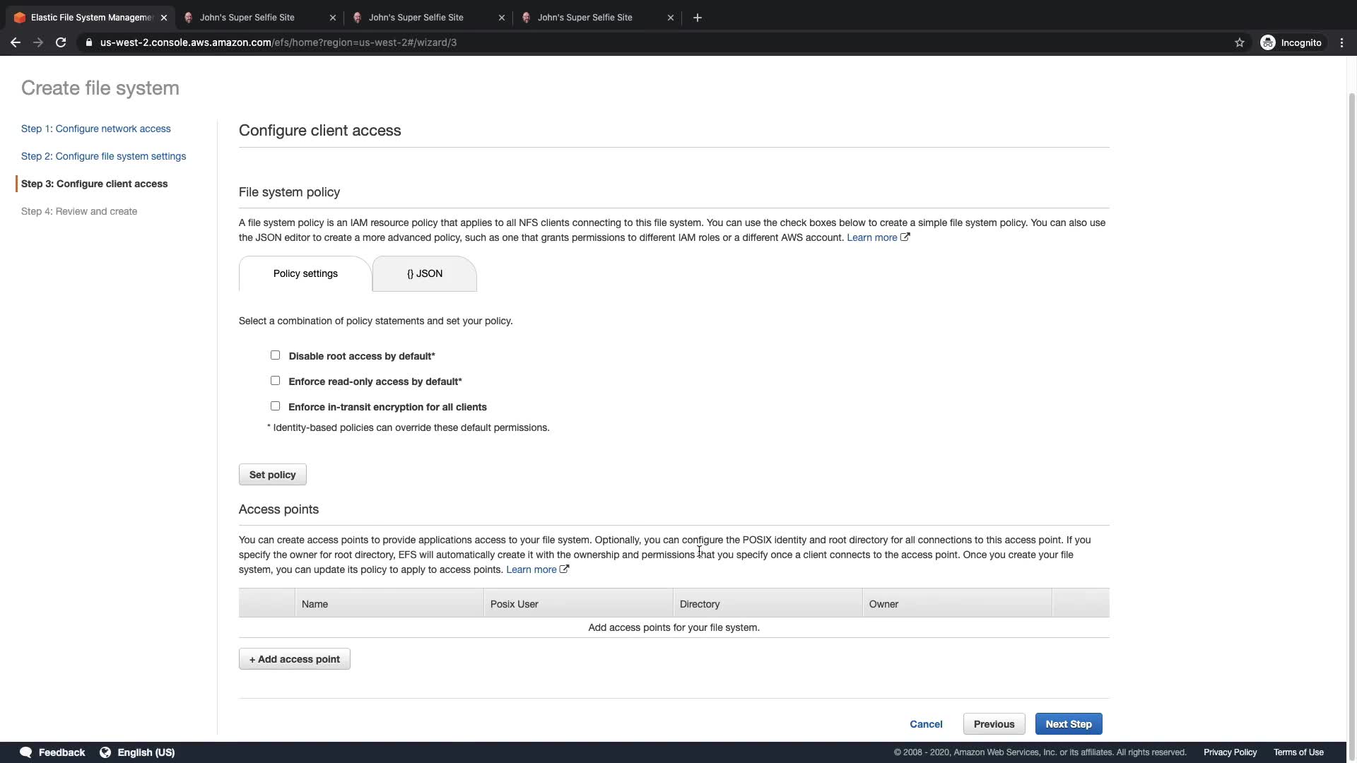Click the Cancel link
The image size is (1357, 763).
click(x=925, y=724)
